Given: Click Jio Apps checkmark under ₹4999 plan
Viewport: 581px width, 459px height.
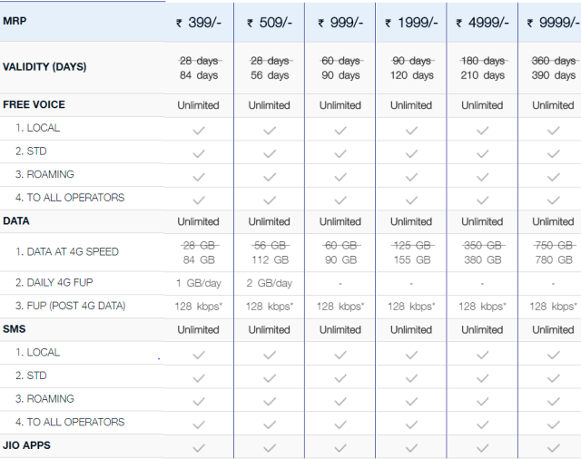Looking at the screenshot, I should (482, 446).
